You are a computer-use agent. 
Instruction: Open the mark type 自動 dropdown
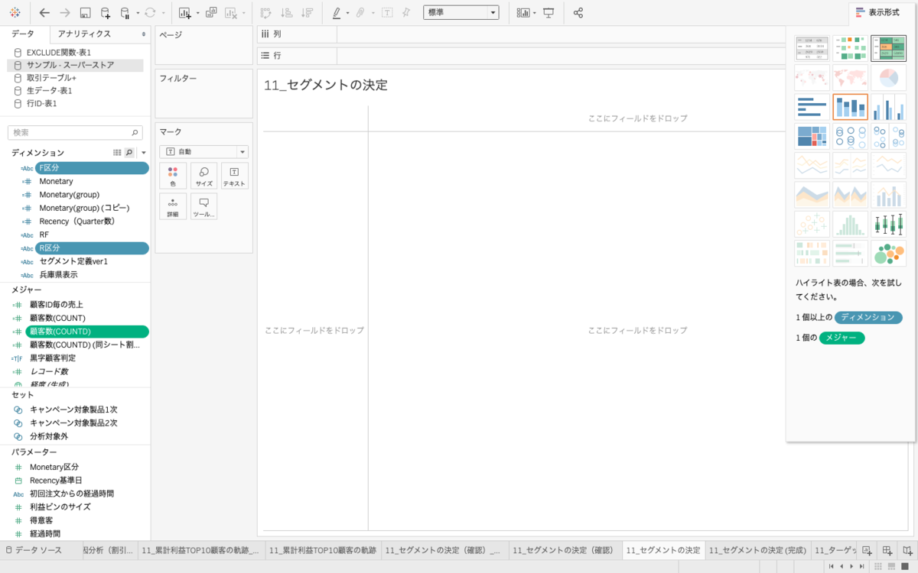pos(203,152)
